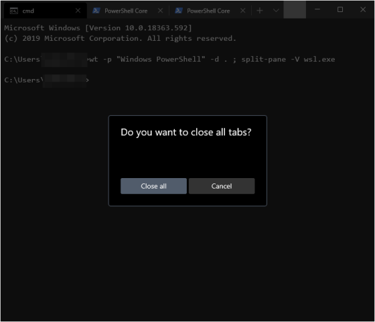Click the 'Do you want to close all tabs?' text
The height and width of the screenshot is (322, 375).
[186, 132]
